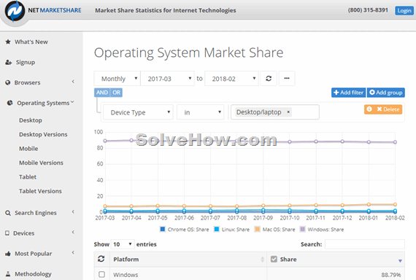Click the tablet icon next to Devices
Image resolution: width=416 pixels, height=280 pixels.
click(7, 233)
